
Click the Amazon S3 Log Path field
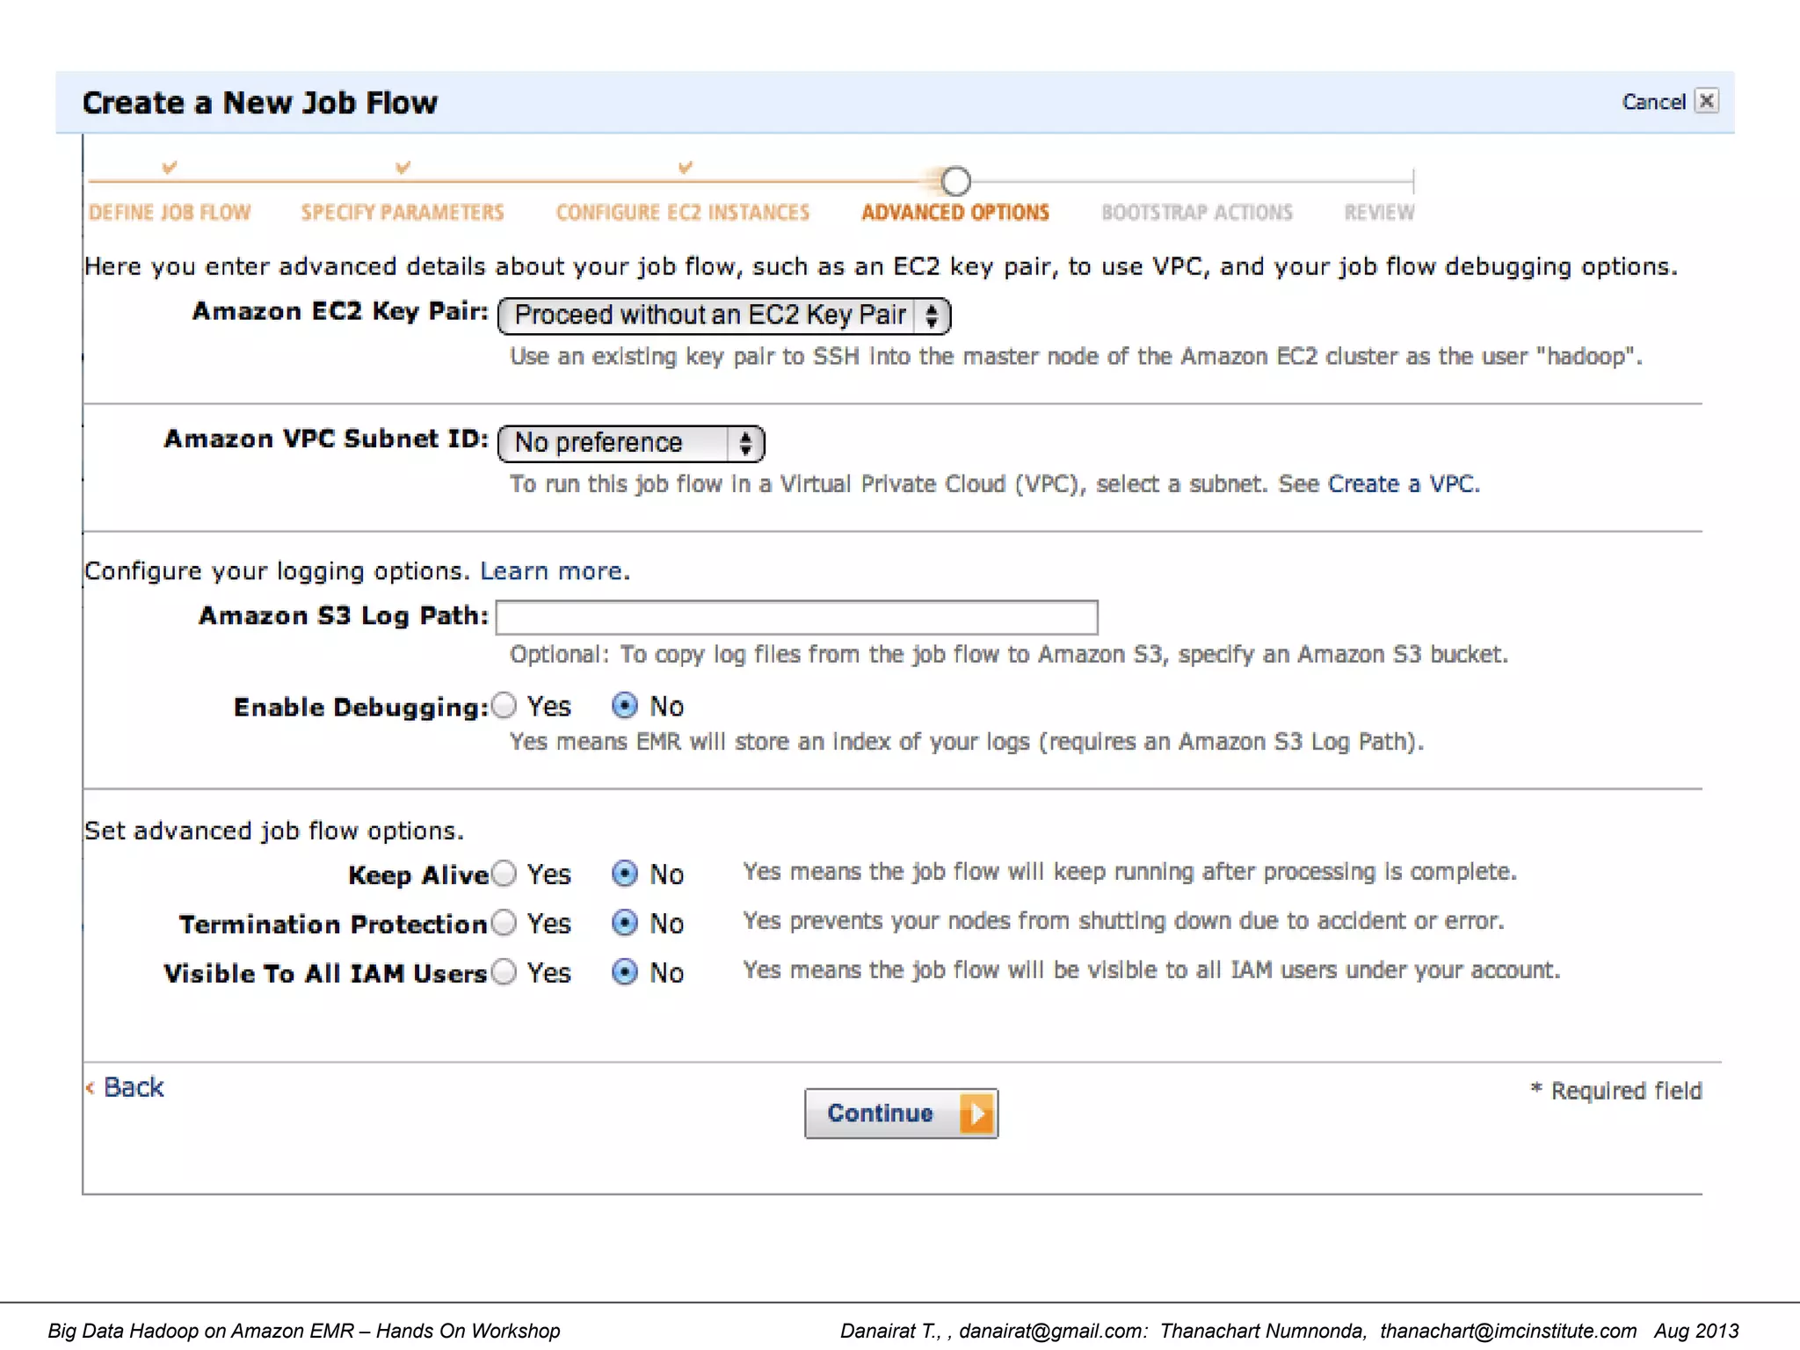796,617
